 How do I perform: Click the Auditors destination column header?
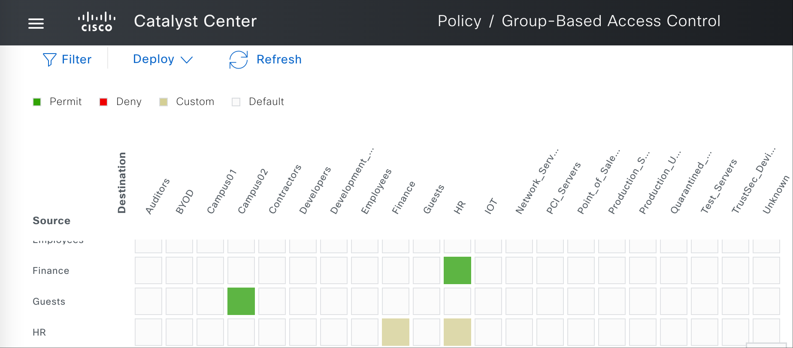[x=157, y=196]
